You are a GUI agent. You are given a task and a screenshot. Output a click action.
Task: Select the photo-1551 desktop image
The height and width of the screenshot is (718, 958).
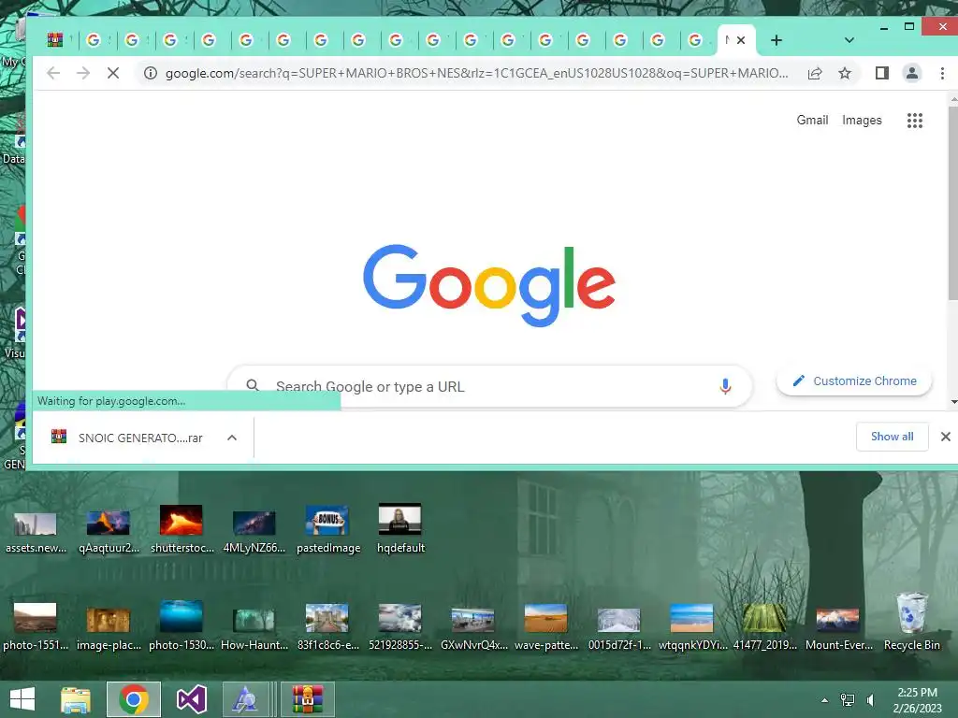[x=36, y=627]
